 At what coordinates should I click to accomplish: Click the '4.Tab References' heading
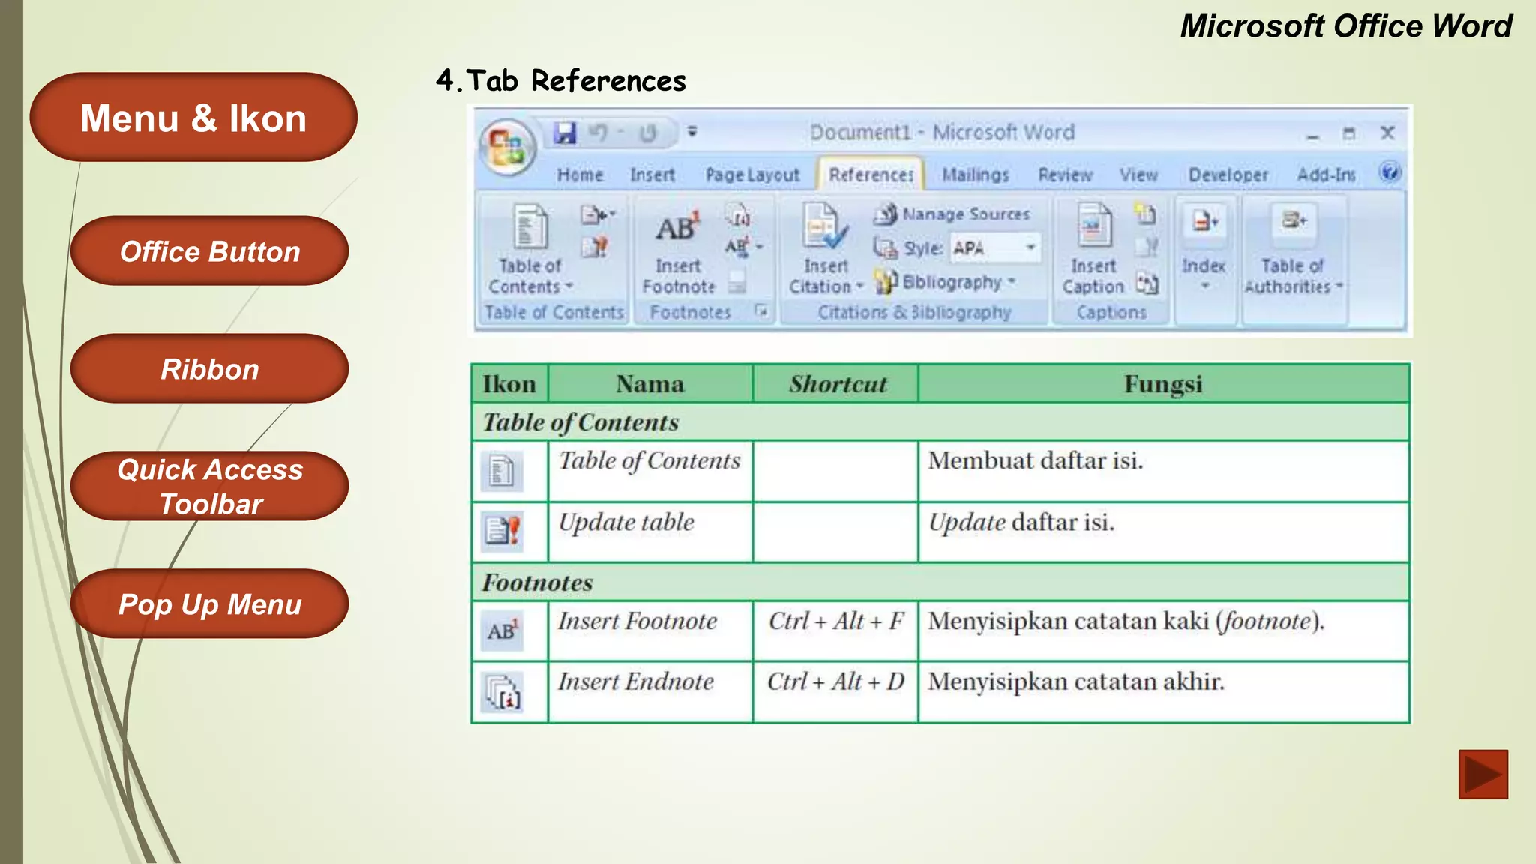coord(561,80)
